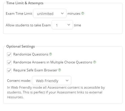This screenshot has width=125, height=111.
Task: Click Randomize Answers in Multiple Choice label
Action: tap(53, 62)
